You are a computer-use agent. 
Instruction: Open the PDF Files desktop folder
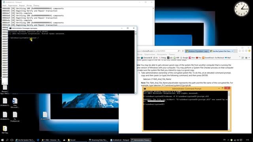5,130
